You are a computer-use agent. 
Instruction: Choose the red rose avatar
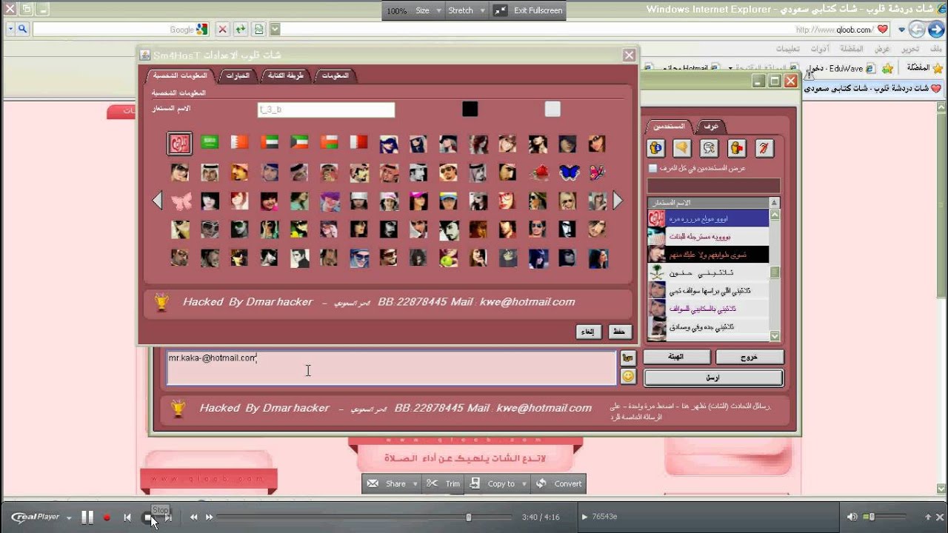click(538, 172)
